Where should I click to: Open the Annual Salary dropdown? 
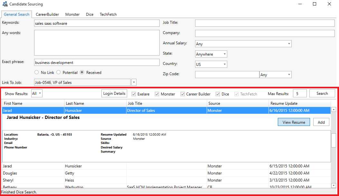click(243, 44)
